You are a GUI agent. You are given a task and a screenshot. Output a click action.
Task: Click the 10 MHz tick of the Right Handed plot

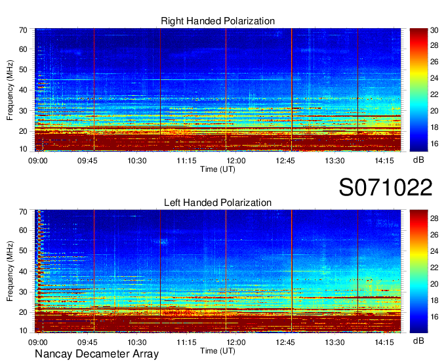tap(23, 149)
